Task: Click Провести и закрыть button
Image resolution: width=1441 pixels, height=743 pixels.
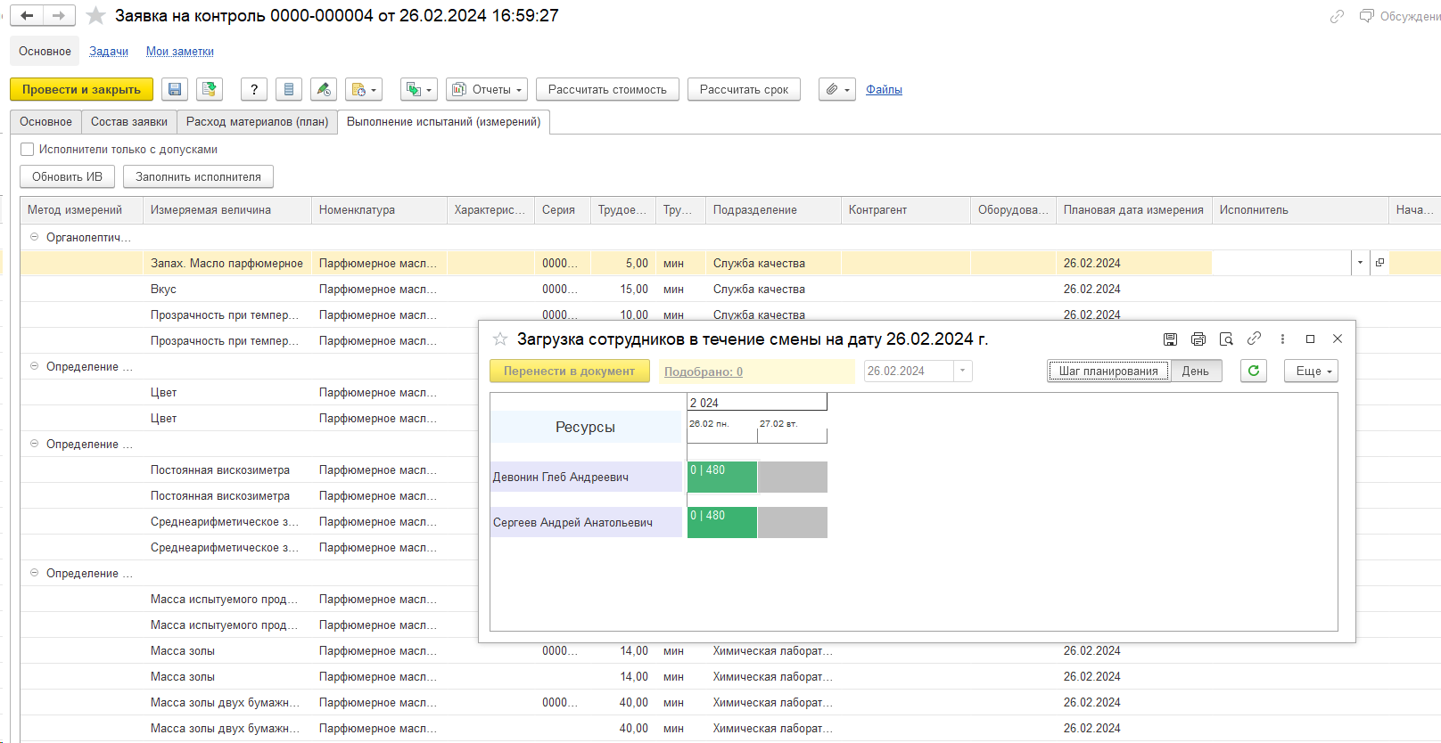Action: (81, 89)
